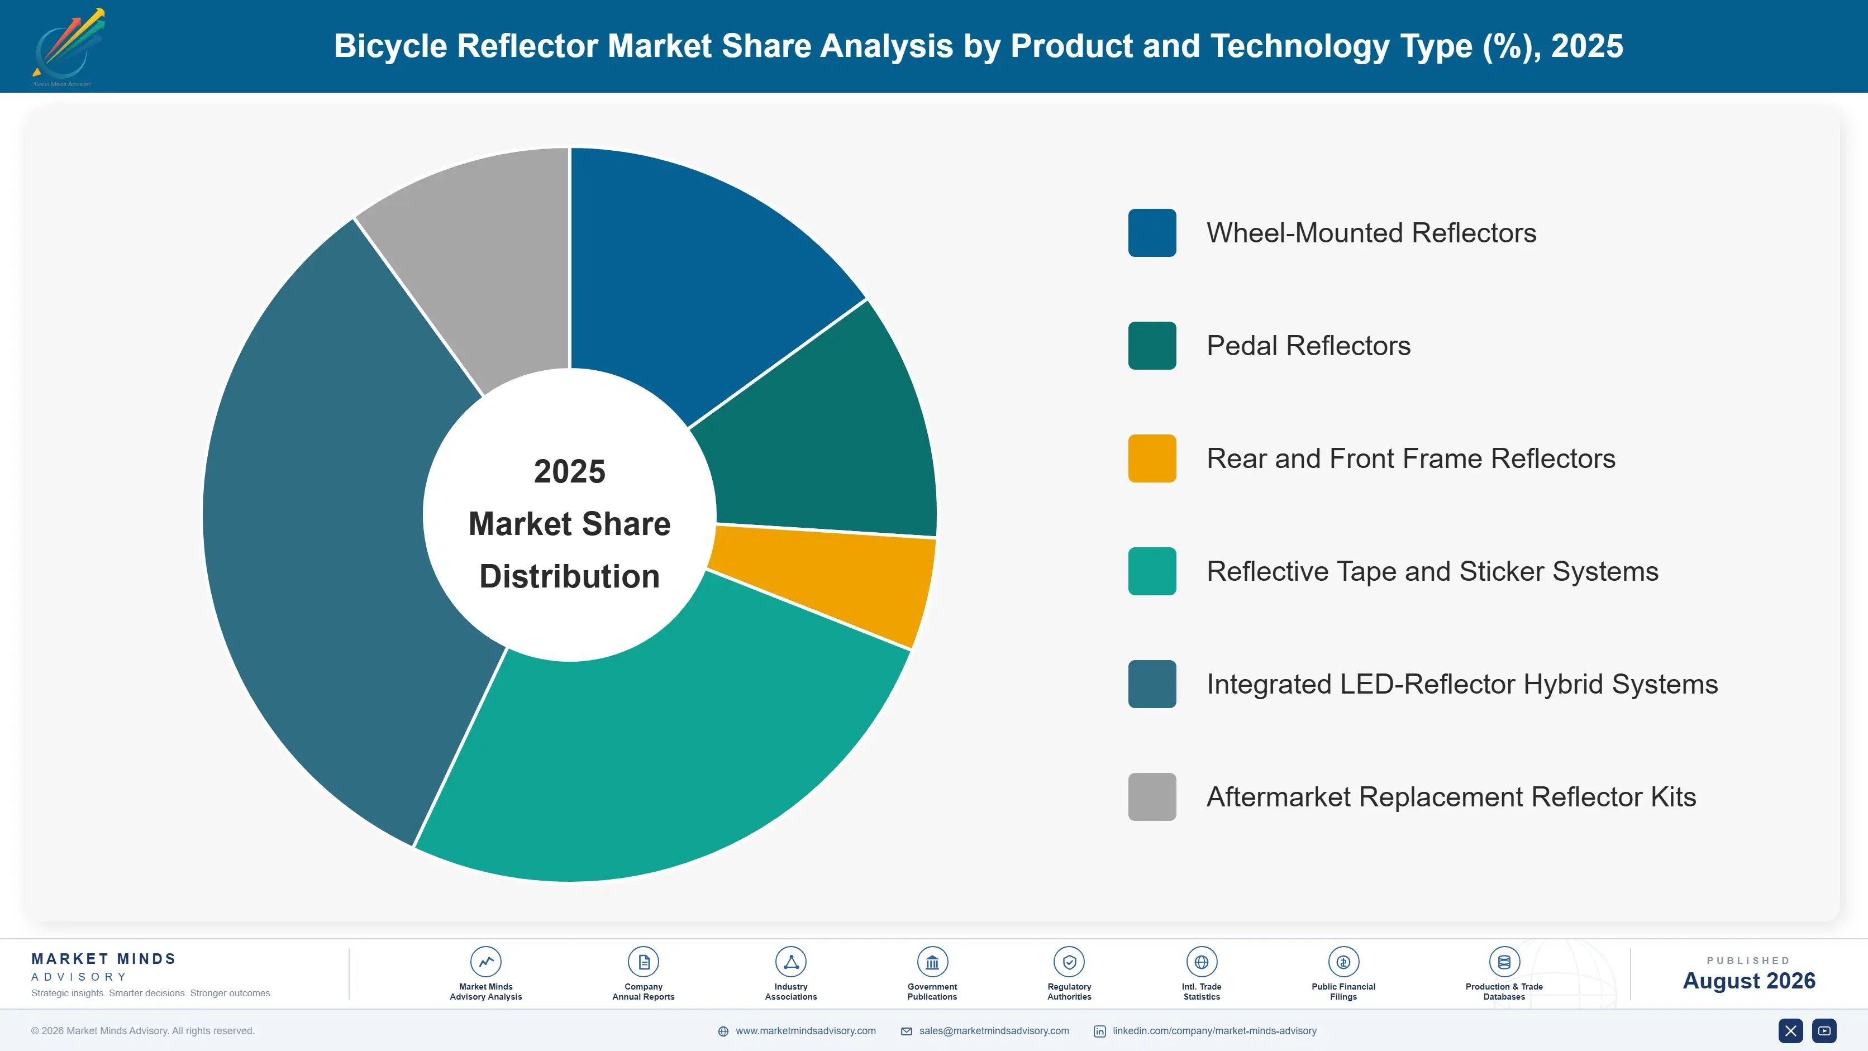Click 'Integrated LED-Reflector Hybrid Systems' label

coord(1462,684)
